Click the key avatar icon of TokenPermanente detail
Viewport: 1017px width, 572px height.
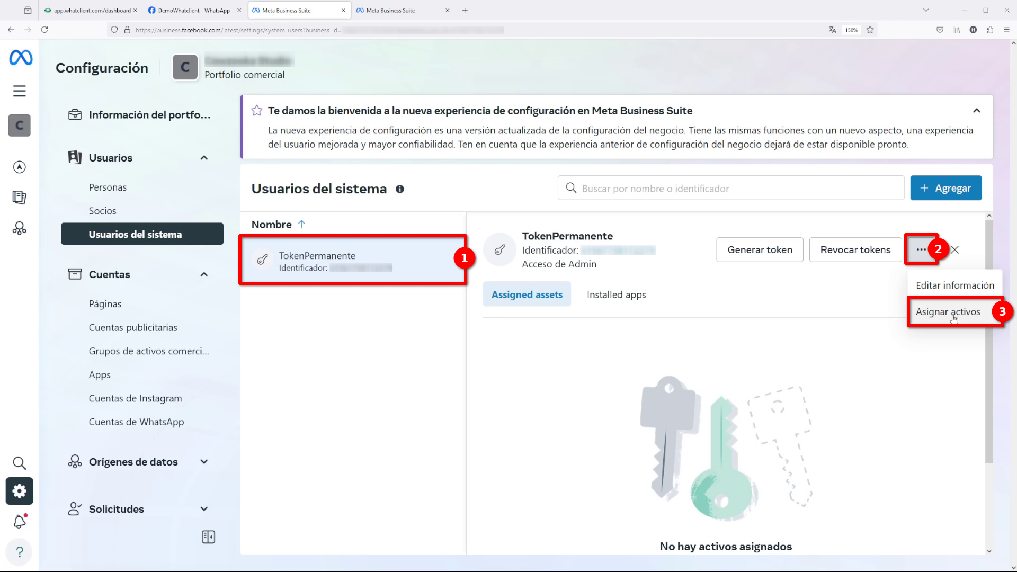(x=499, y=249)
